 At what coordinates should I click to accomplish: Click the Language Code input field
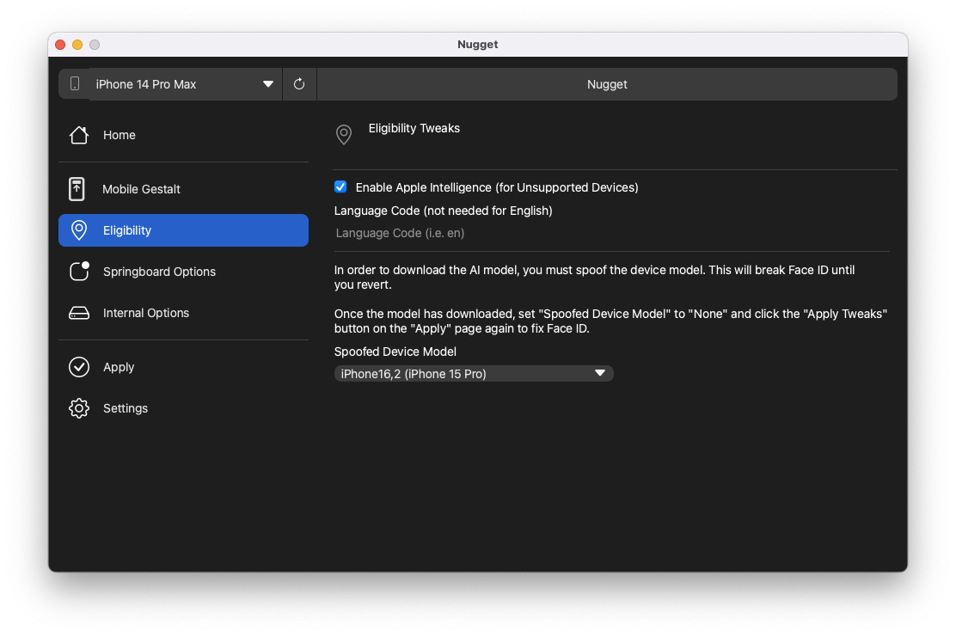[611, 233]
